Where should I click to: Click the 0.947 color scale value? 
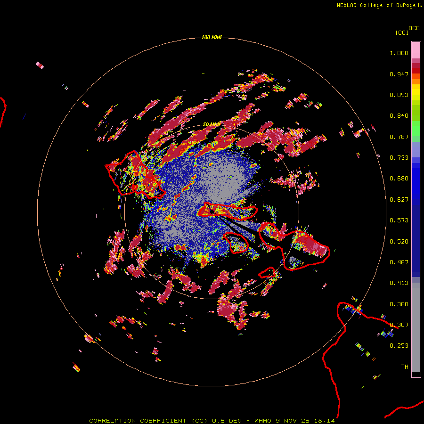coord(399,74)
